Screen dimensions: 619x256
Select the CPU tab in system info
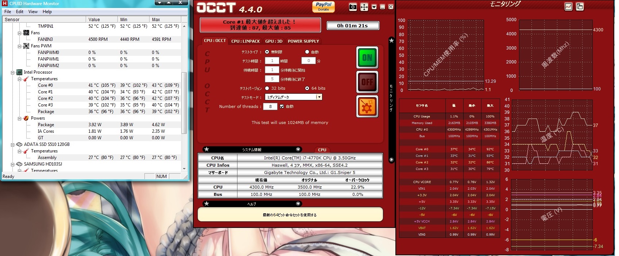click(x=322, y=150)
